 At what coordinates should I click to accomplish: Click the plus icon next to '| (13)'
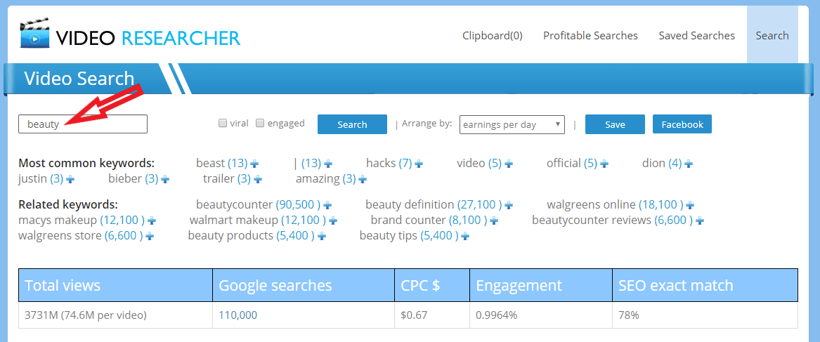pyautogui.click(x=328, y=164)
